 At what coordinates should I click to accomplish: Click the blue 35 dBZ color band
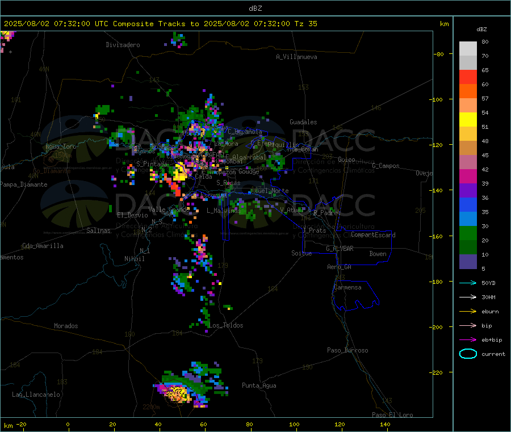(x=468, y=204)
